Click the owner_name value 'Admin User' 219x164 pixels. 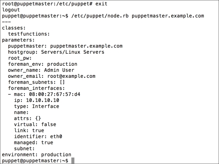click(x=59, y=70)
